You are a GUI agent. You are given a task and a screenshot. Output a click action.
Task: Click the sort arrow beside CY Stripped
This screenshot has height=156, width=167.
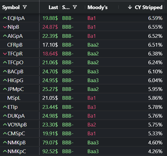pos(130,7)
